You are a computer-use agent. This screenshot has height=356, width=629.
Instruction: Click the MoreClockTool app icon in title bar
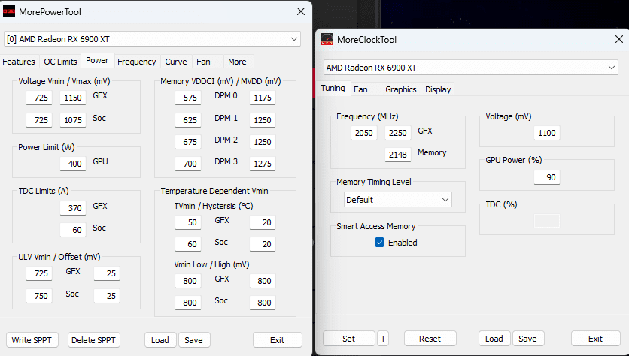point(327,39)
